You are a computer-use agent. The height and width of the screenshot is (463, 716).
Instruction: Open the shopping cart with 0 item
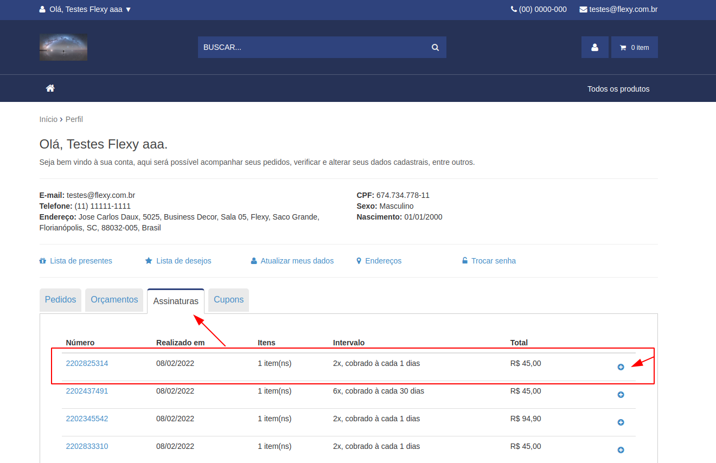(x=634, y=48)
